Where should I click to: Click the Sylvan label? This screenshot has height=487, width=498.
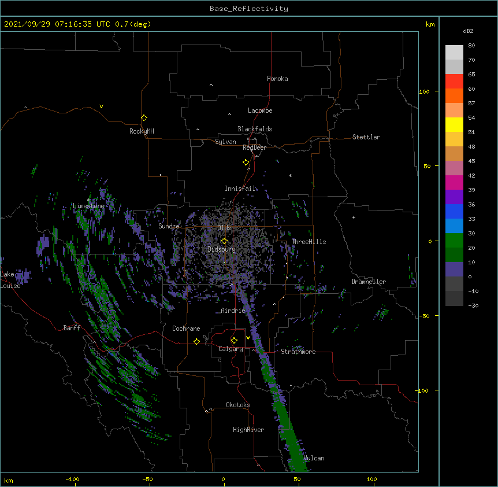[x=225, y=142]
